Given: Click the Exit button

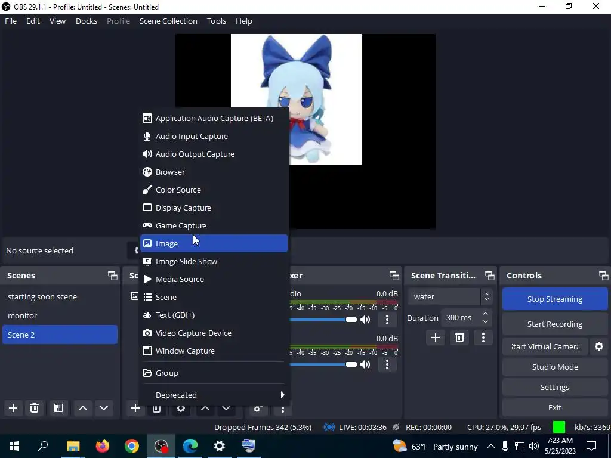Looking at the screenshot, I should (554, 407).
